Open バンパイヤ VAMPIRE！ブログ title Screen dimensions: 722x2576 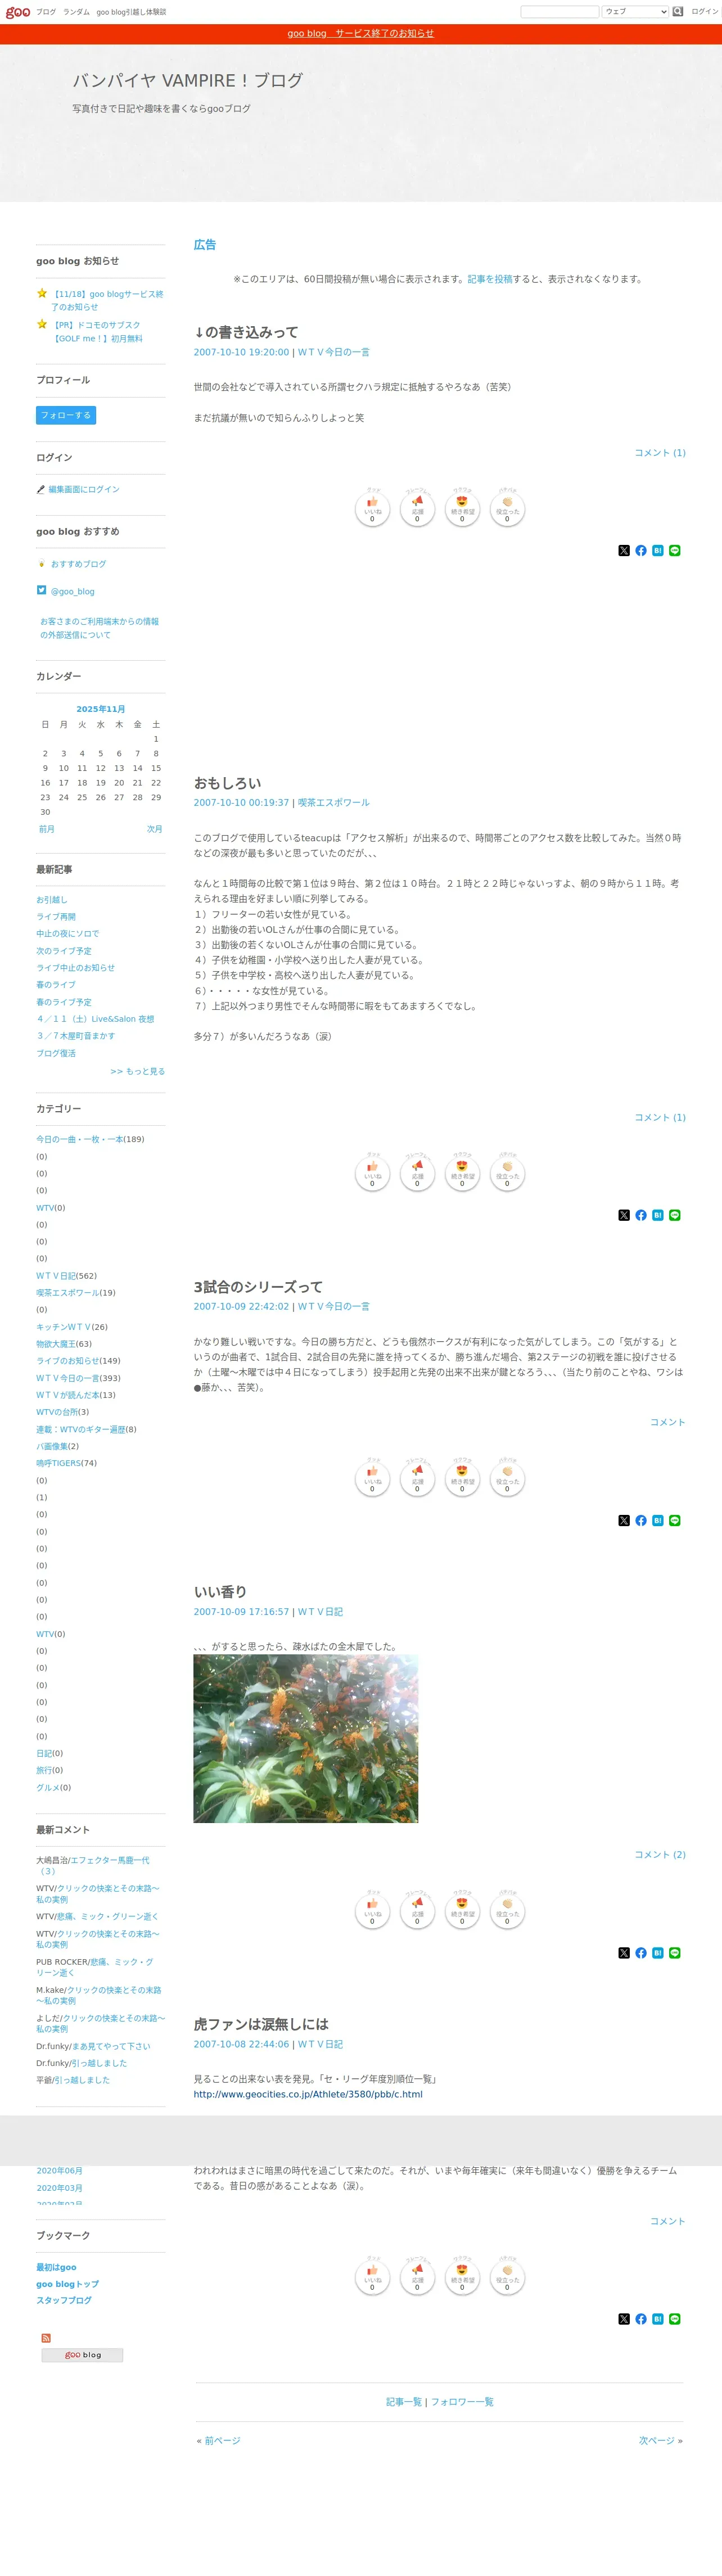pyautogui.click(x=187, y=80)
